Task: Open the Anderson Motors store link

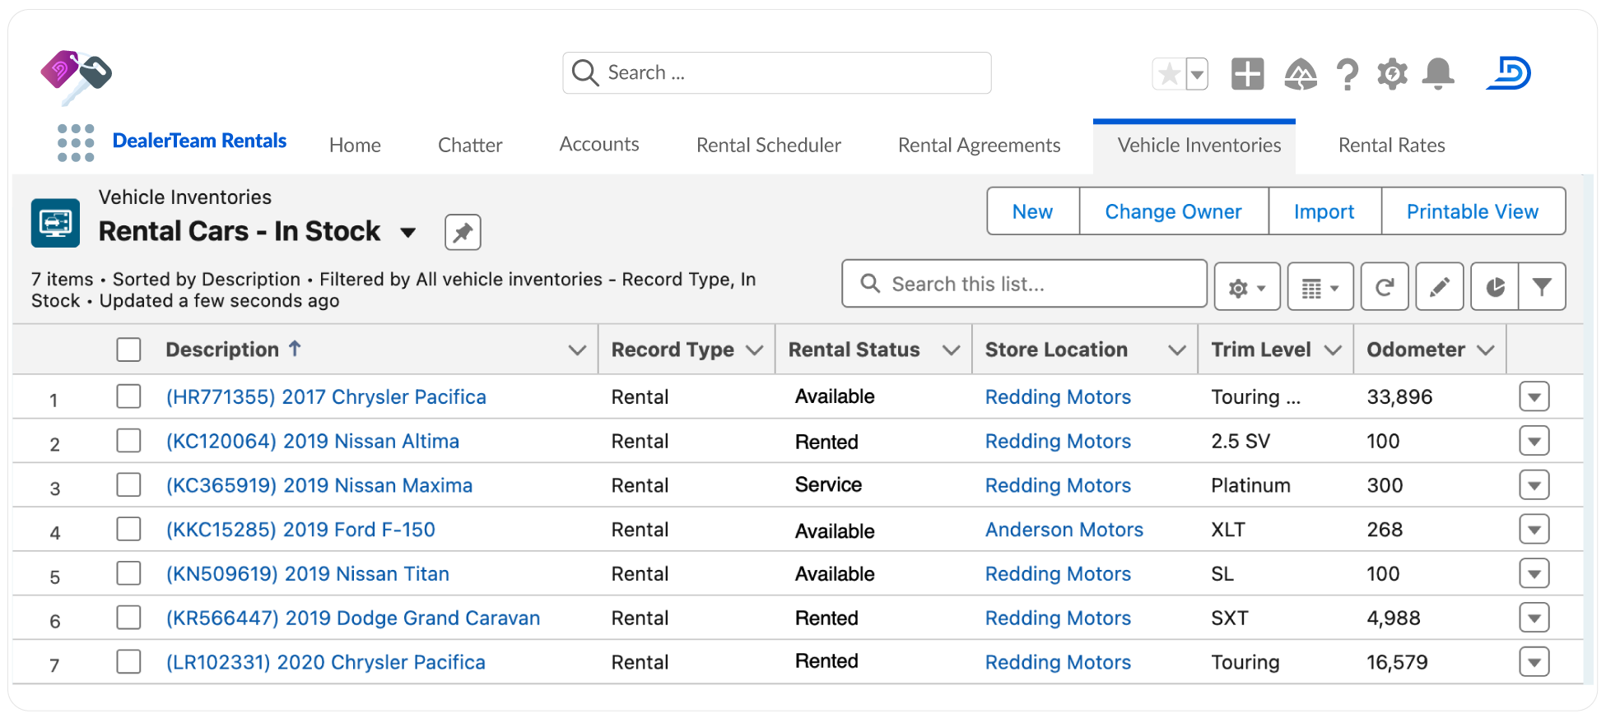Action: tap(1064, 530)
